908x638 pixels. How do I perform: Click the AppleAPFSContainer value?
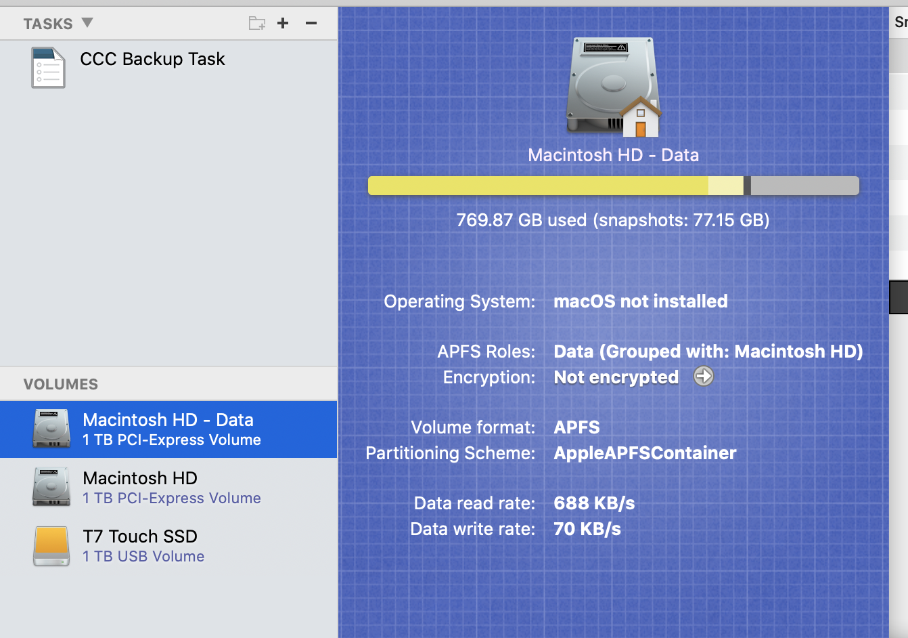(645, 453)
